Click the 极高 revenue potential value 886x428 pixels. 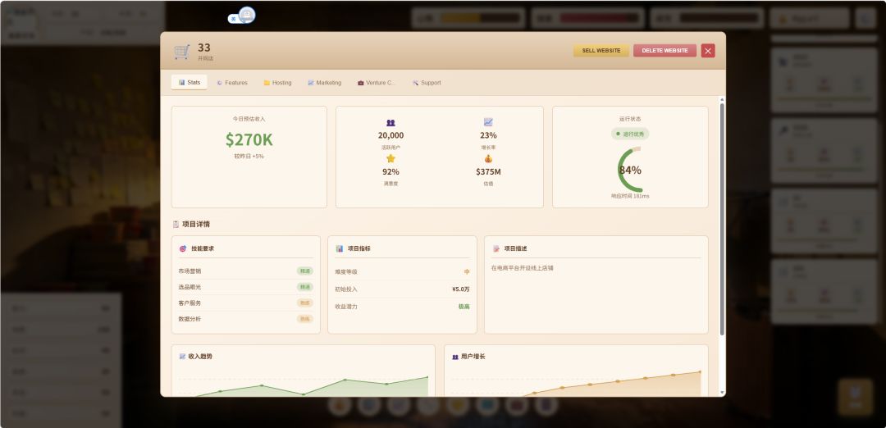point(464,307)
